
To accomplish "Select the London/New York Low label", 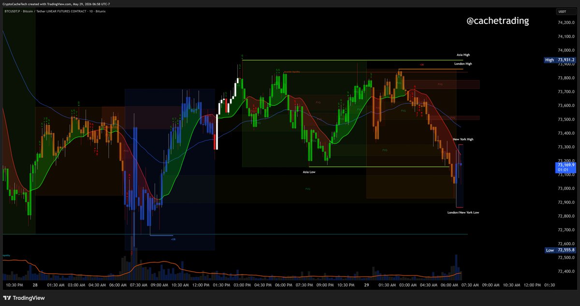I will tap(463, 212).
